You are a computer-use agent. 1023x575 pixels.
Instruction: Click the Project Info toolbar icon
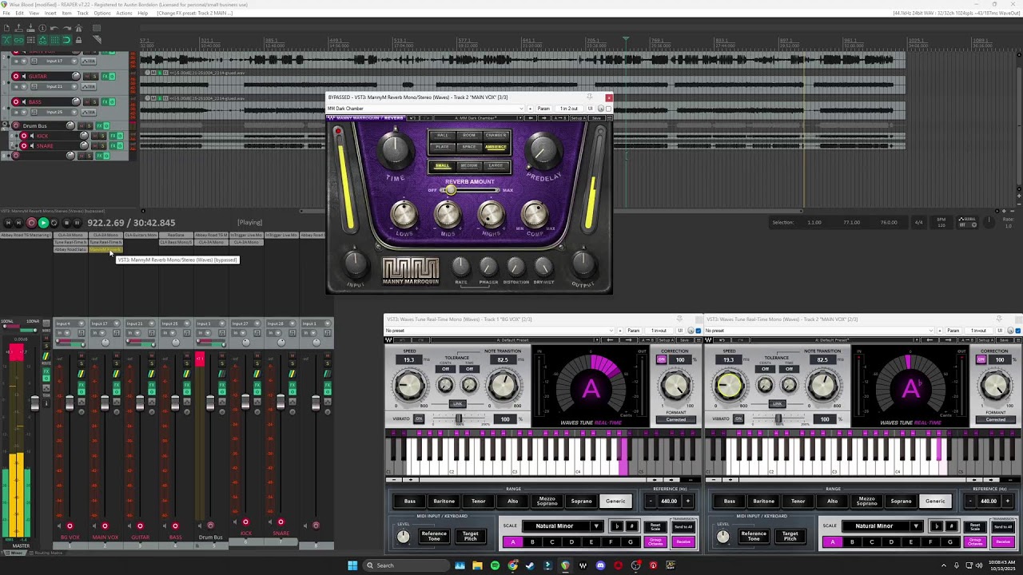(x=42, y=28)
